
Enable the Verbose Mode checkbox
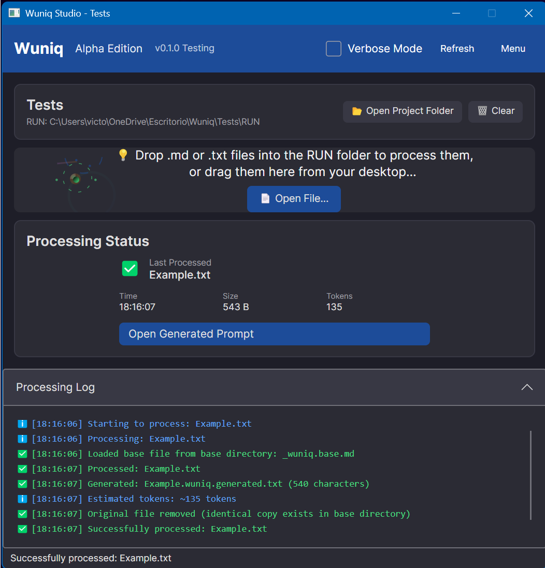[334, 49]
